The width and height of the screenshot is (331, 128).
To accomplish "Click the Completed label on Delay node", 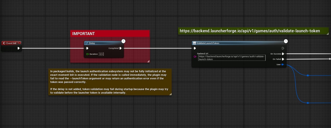I will click(113, 48).
